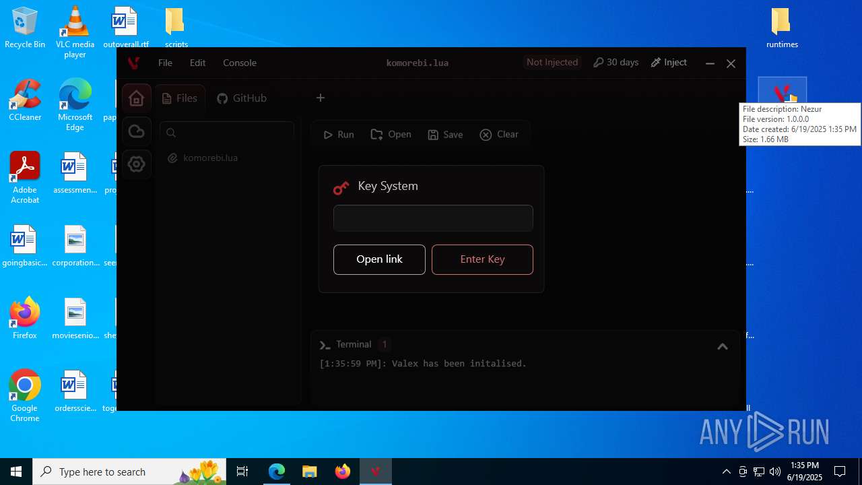Select the runtimes folder on desktop
The width and height of the screenshot is (862, 485).
pos(782,28)
